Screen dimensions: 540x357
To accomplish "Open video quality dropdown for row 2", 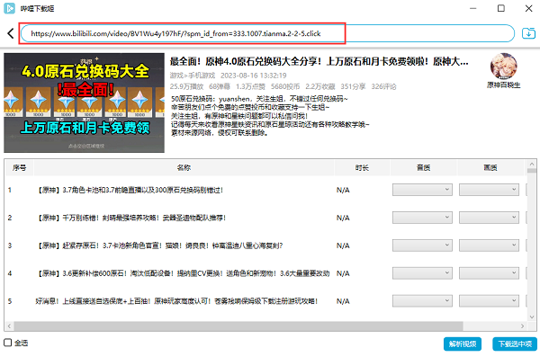I will point(489,218).
